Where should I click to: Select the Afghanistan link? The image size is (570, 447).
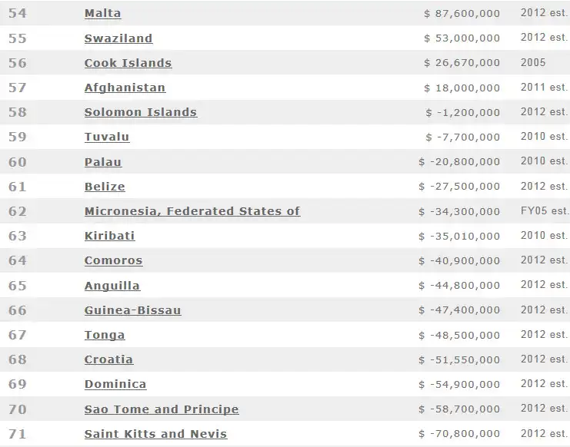click(x=125, y=88)
